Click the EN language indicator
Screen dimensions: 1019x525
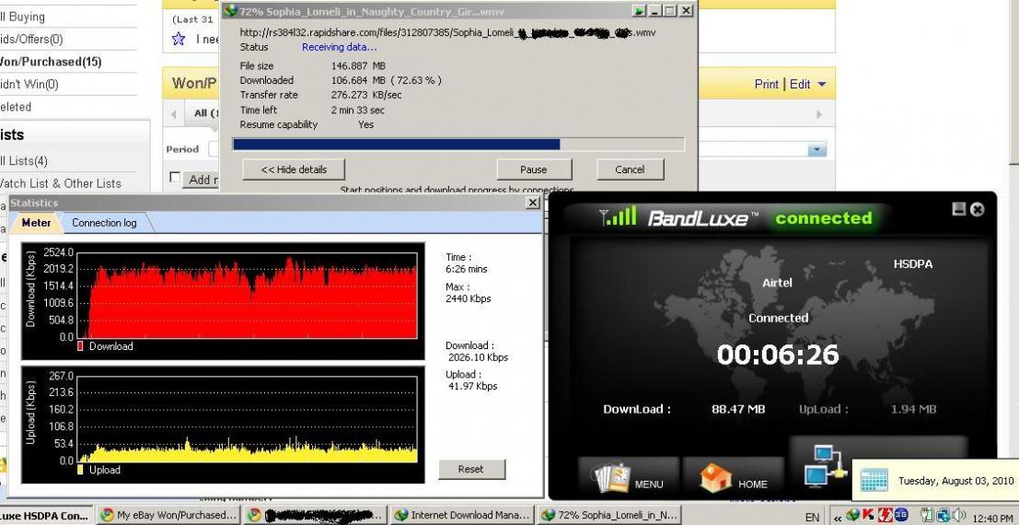coord(812,518)
